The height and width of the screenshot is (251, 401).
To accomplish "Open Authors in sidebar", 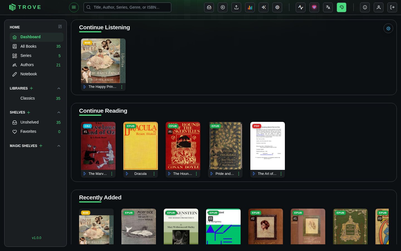I will [x=36, y=65].
